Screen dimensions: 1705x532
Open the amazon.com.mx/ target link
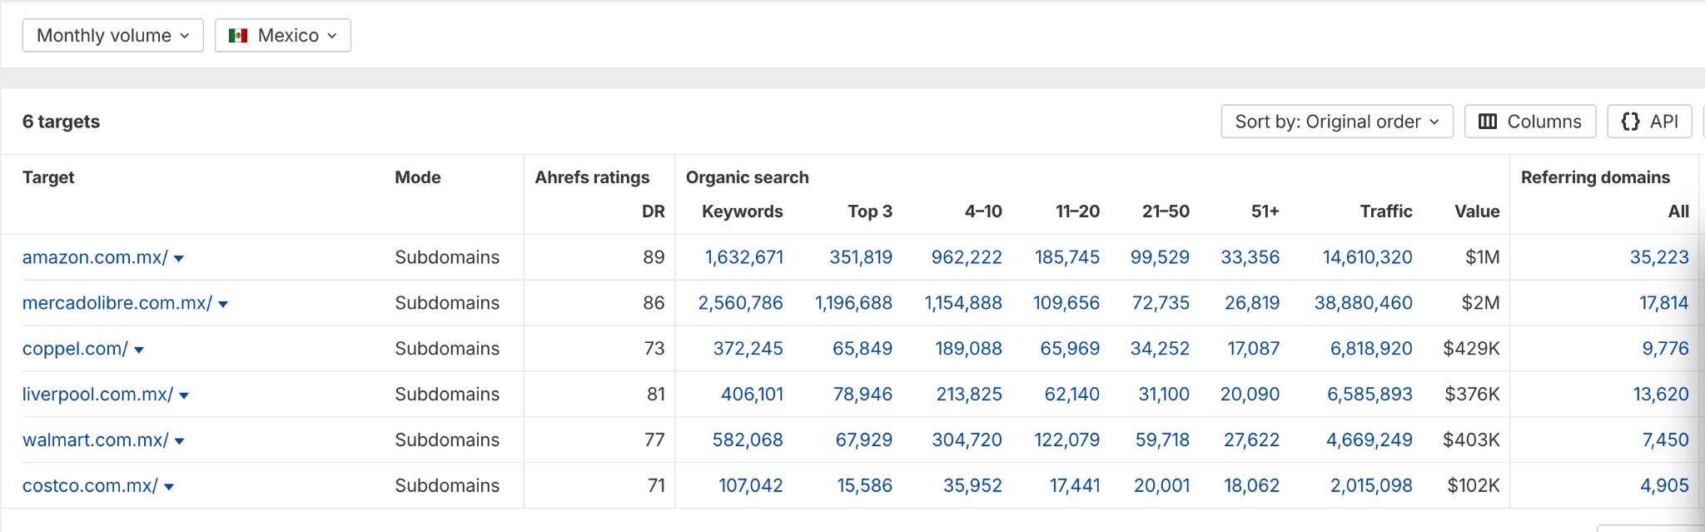pyautogui.click(x=95, y=257)
